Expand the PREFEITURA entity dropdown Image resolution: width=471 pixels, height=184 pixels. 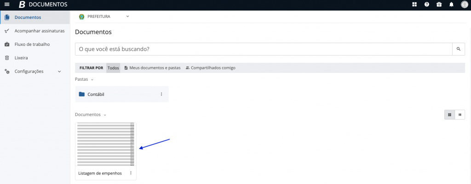click(127, 17)
